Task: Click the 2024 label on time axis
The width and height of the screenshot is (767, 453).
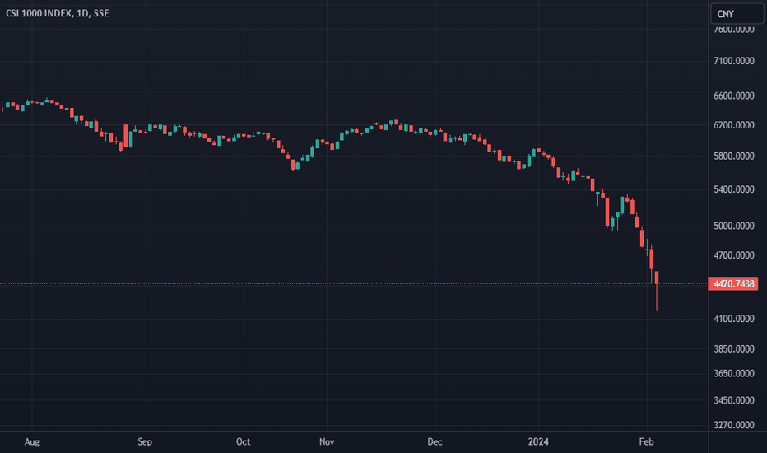Action: [x=538, y=441]
